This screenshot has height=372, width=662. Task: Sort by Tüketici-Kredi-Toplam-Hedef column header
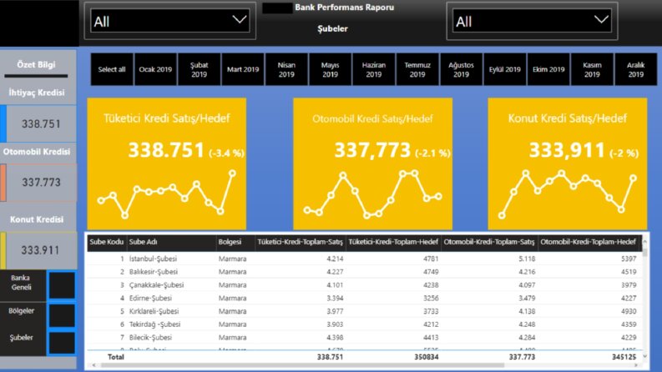[x=393, y=242]
